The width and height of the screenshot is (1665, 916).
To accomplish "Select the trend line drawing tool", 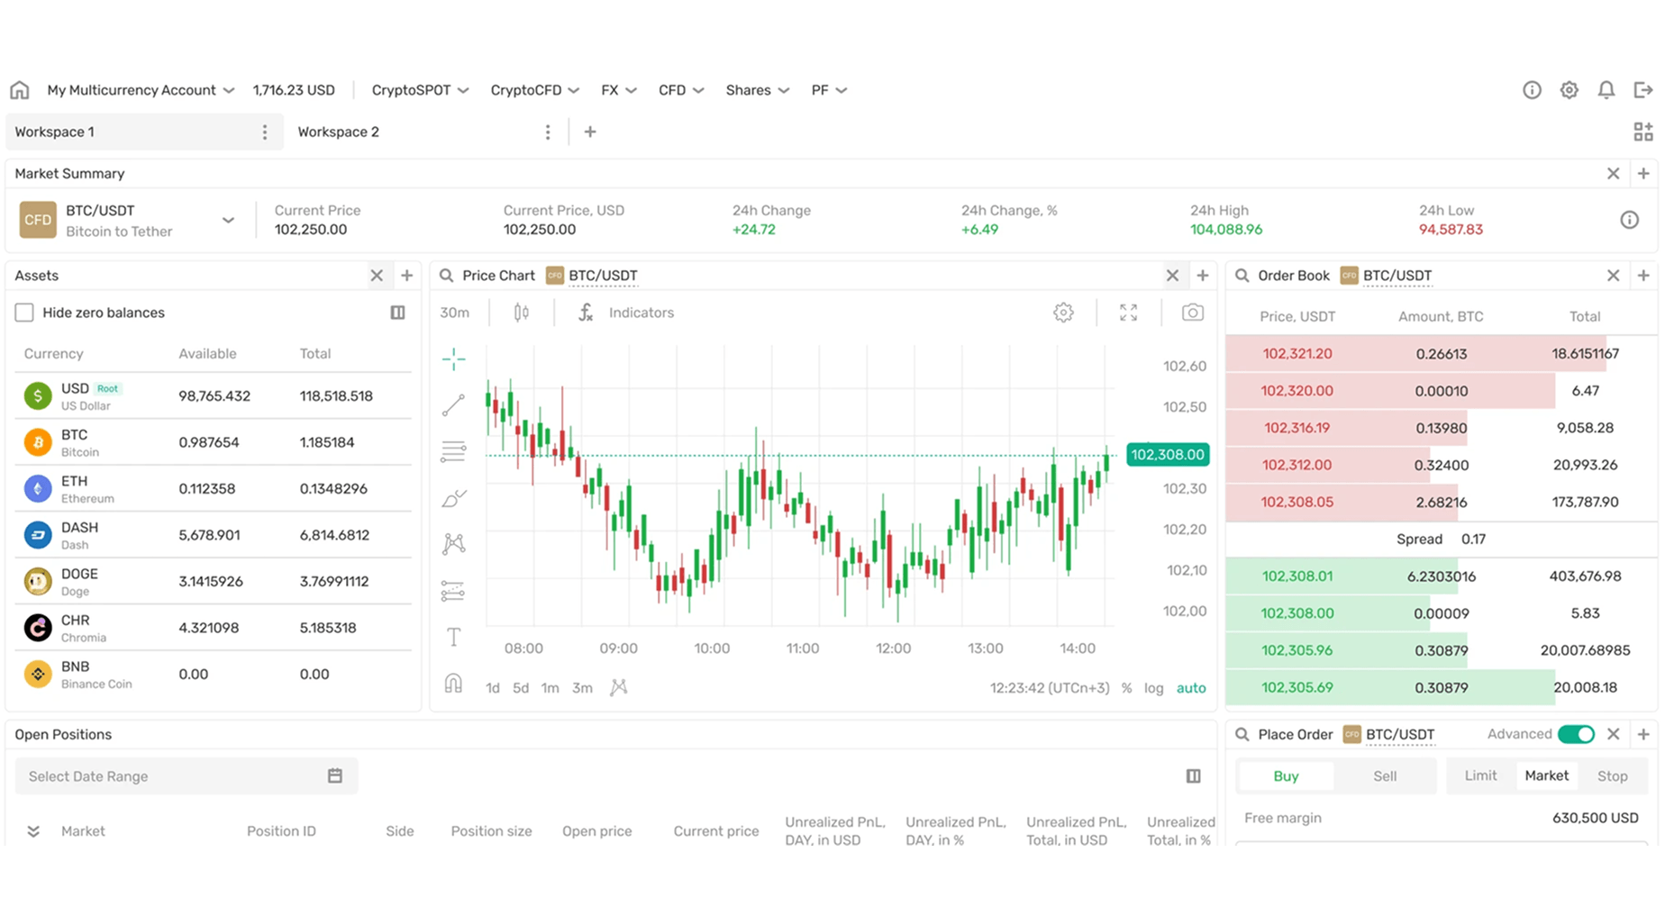I will point(453,404).
